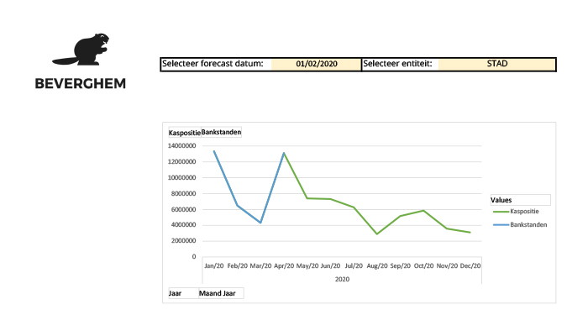
Task: Click the Aug/20 axis label
Action: pyautogui.click(x=377, y=266)
